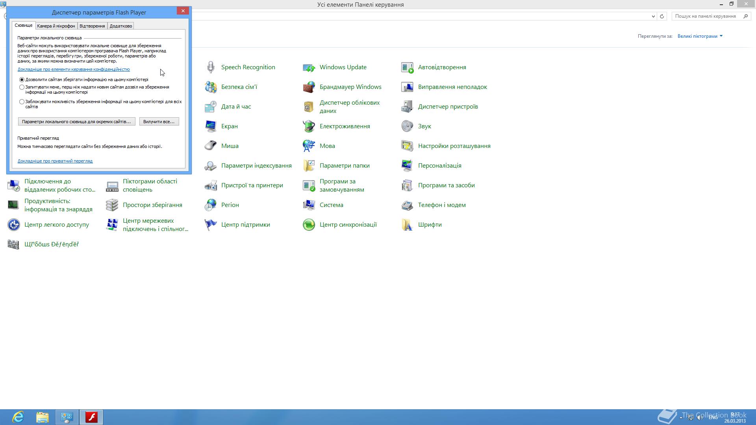Open the Електроживлення power icon

(309, 126)
